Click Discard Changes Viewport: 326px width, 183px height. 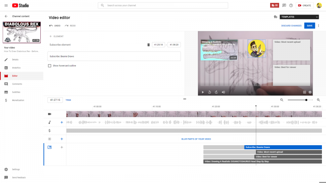coord(291,26)
